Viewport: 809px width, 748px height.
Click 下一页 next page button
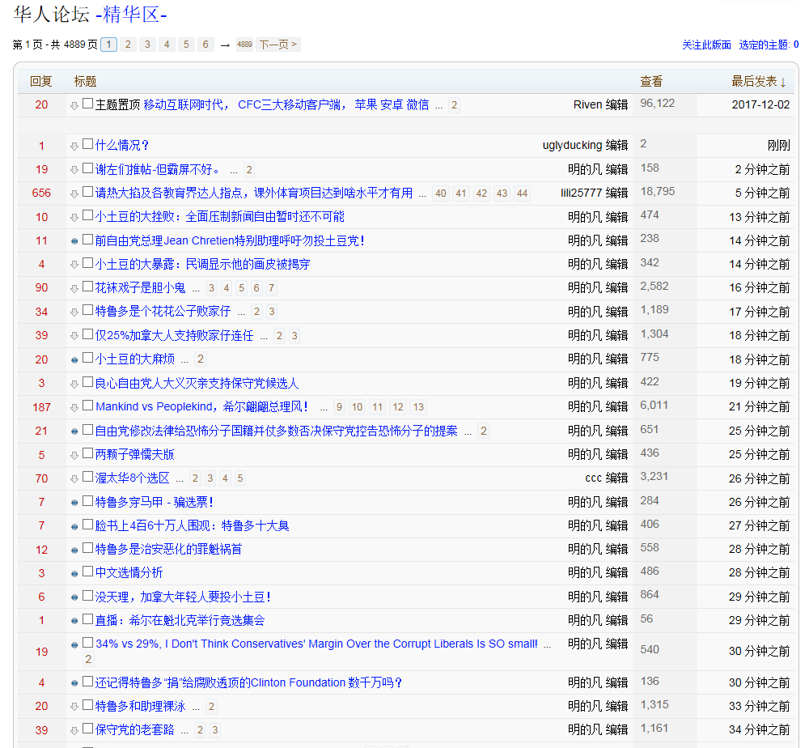pyautogui.click(x=277, y=45)
